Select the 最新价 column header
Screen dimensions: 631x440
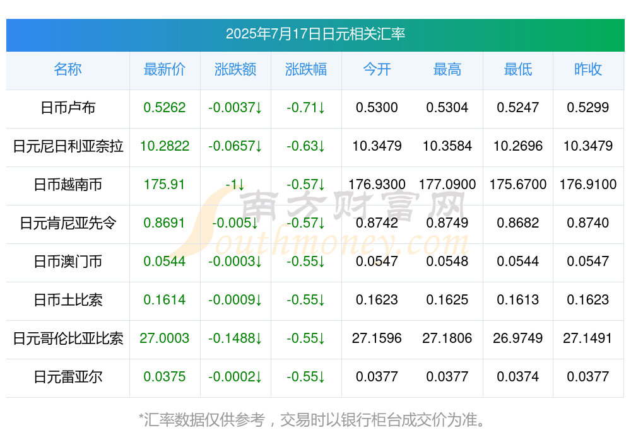(165, 69)
